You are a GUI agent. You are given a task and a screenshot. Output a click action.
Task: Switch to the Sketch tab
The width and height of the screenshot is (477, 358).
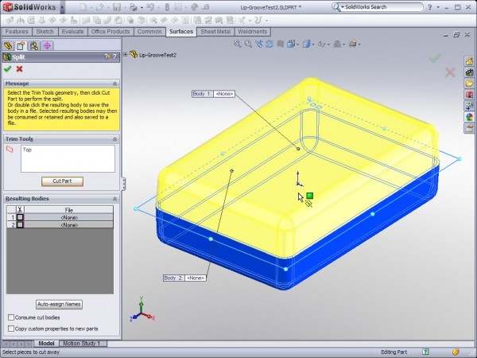[45, 32]
